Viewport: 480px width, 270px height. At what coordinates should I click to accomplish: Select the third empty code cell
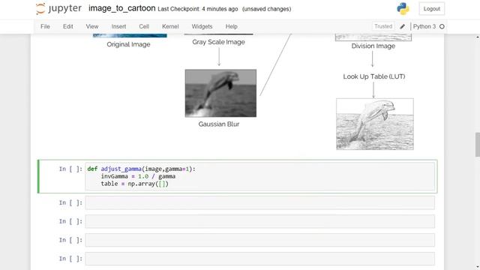pos(259,240)
